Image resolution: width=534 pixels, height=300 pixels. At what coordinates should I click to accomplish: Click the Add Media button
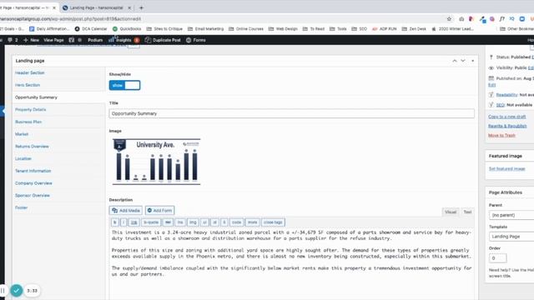[126, 211]
